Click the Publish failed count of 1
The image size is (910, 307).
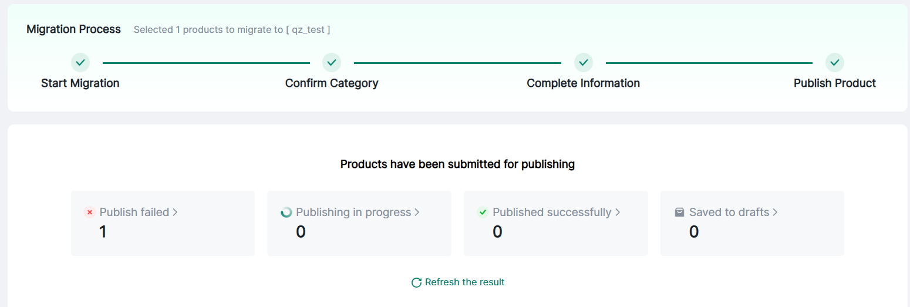(103, 232)
